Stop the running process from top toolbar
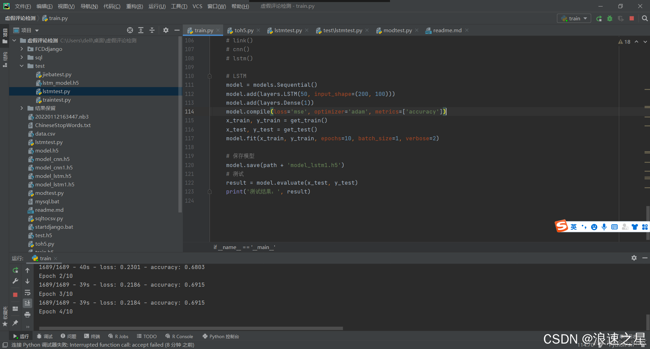Viewport: 650px width, 349px height. (x=632, y=18)
